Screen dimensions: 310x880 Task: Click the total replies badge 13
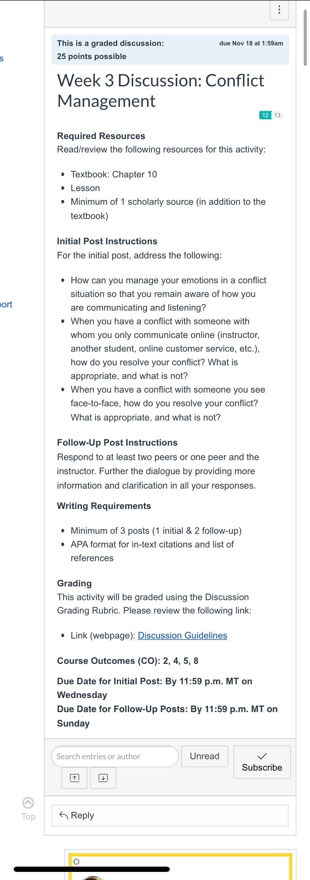tap(277, 115)
